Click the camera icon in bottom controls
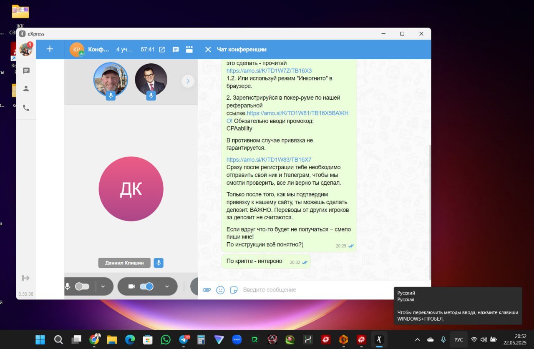Screen dimensions: 534x349 tap(131, 286)
